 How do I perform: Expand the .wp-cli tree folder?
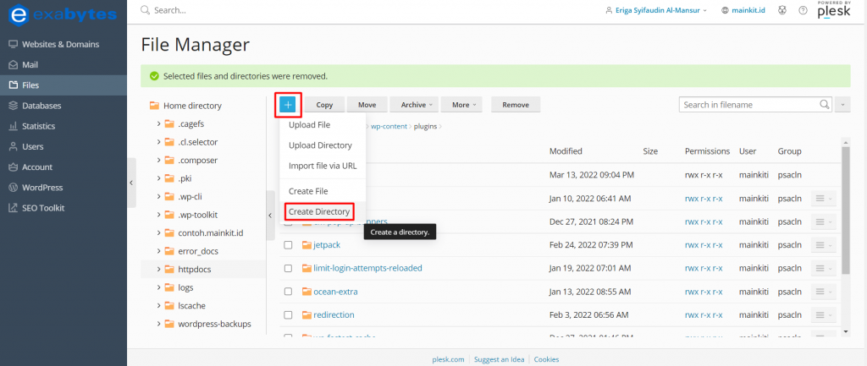158,197
